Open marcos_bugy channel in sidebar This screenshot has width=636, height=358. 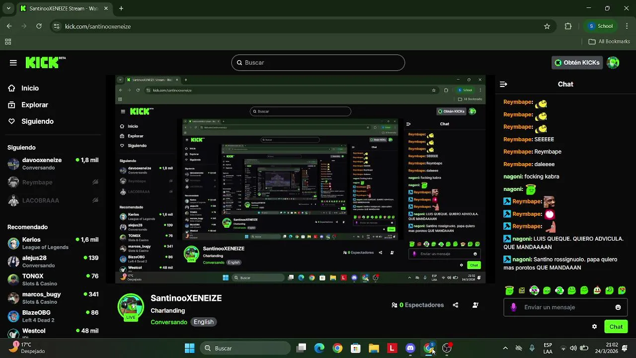(53, 298)
